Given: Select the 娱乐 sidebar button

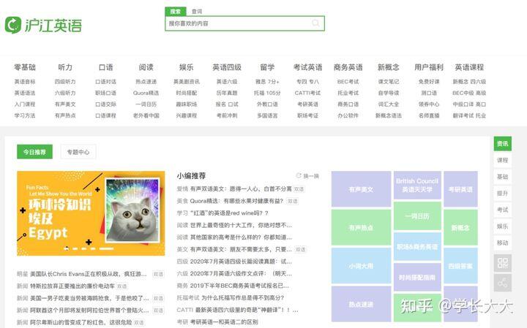Looking at the screenshot, I should click(502, 226).
